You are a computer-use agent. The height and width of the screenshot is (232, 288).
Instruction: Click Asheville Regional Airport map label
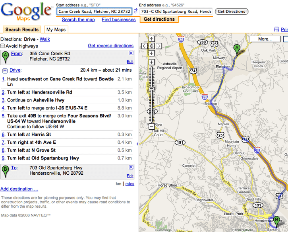point(170,66)
